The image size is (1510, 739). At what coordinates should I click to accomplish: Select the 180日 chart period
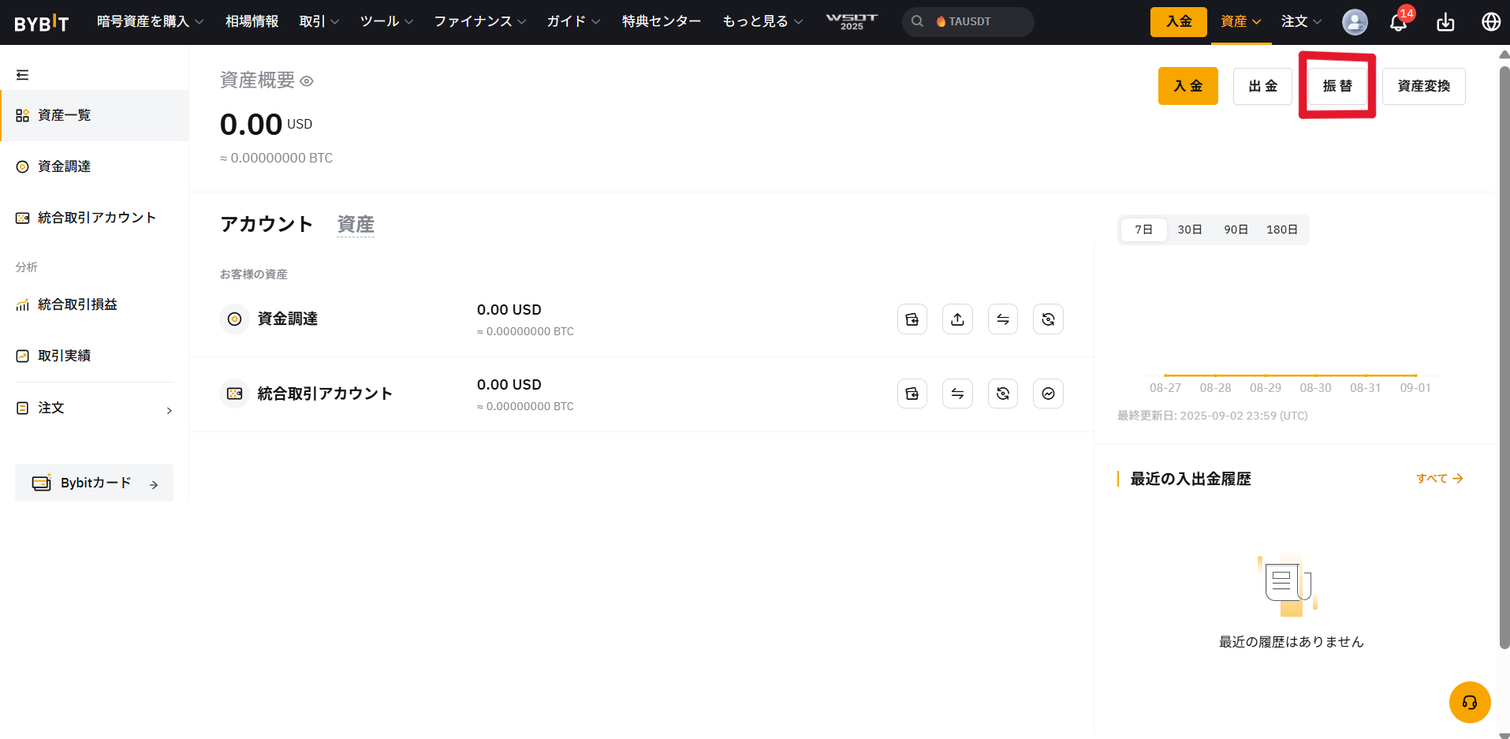(x=1281, y=230)
